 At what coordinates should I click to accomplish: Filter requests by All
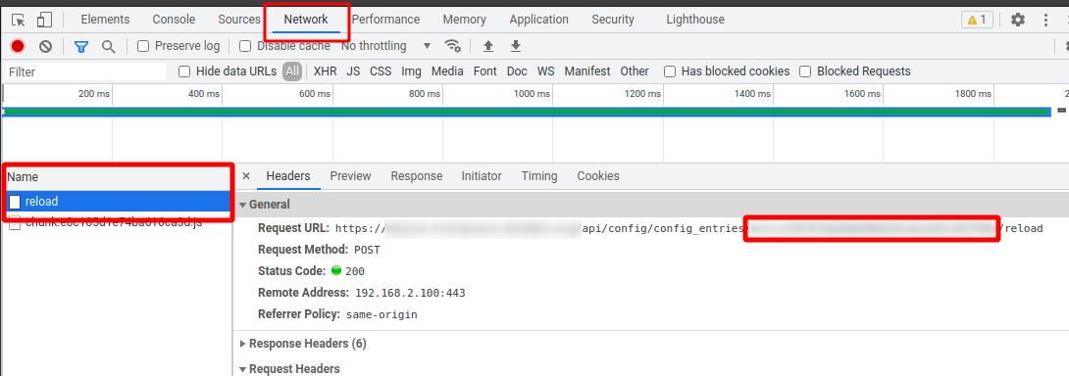[292, 71]
